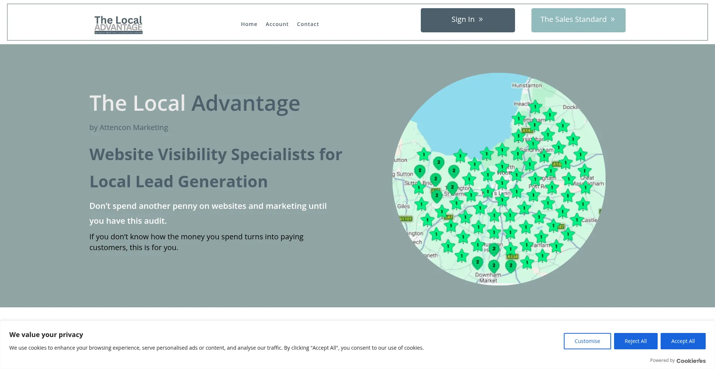Click Customise in the cookie banner

click(x=587, y=341)
